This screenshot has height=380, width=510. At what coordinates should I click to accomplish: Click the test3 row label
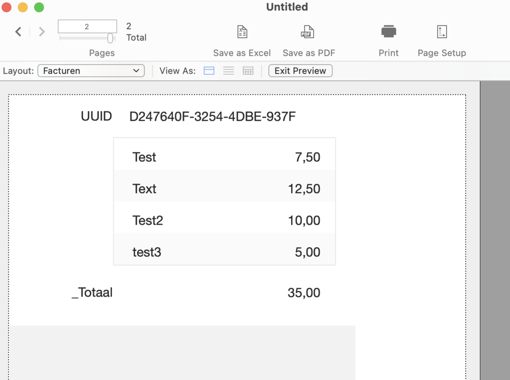tap(146, 252)
